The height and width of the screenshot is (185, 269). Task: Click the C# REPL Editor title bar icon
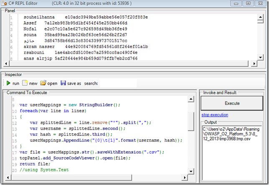pyautogui.click(x=5, y=3)
